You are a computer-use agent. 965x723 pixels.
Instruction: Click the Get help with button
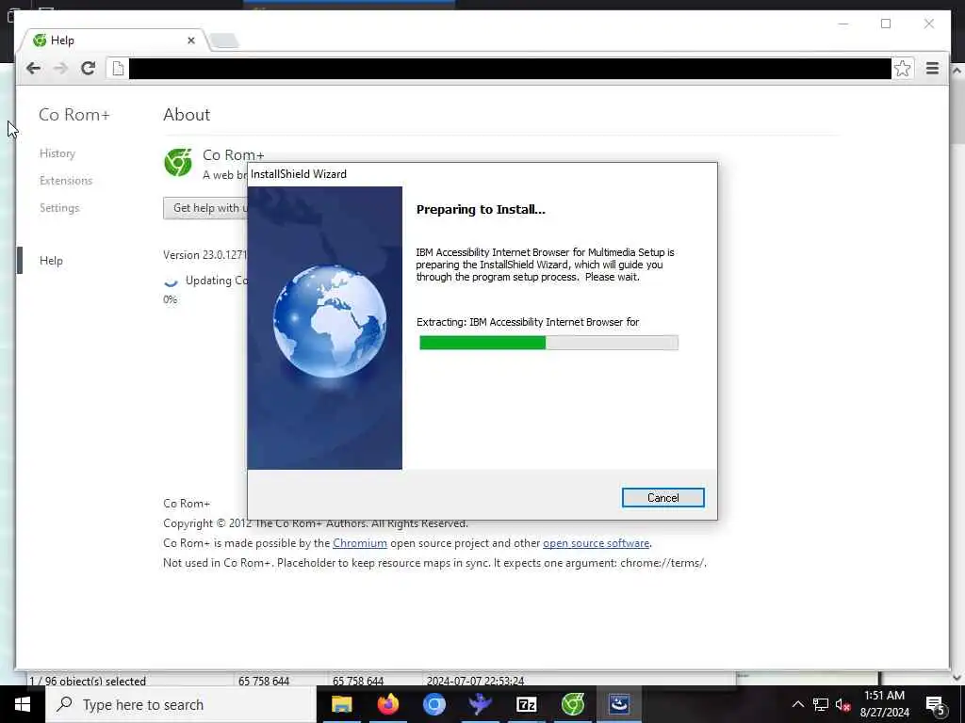click(205, 208)
